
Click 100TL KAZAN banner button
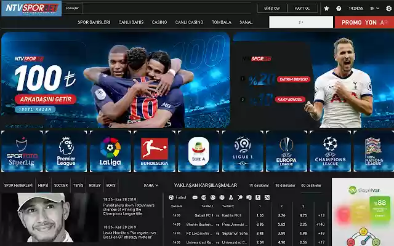[x=35, y=109]
